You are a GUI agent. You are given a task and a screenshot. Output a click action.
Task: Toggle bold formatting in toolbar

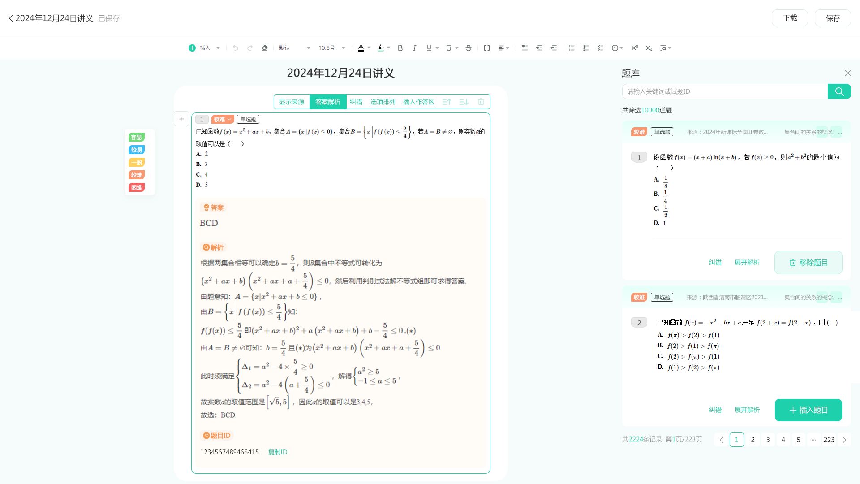pyautogui.click(x=400, y=48)
